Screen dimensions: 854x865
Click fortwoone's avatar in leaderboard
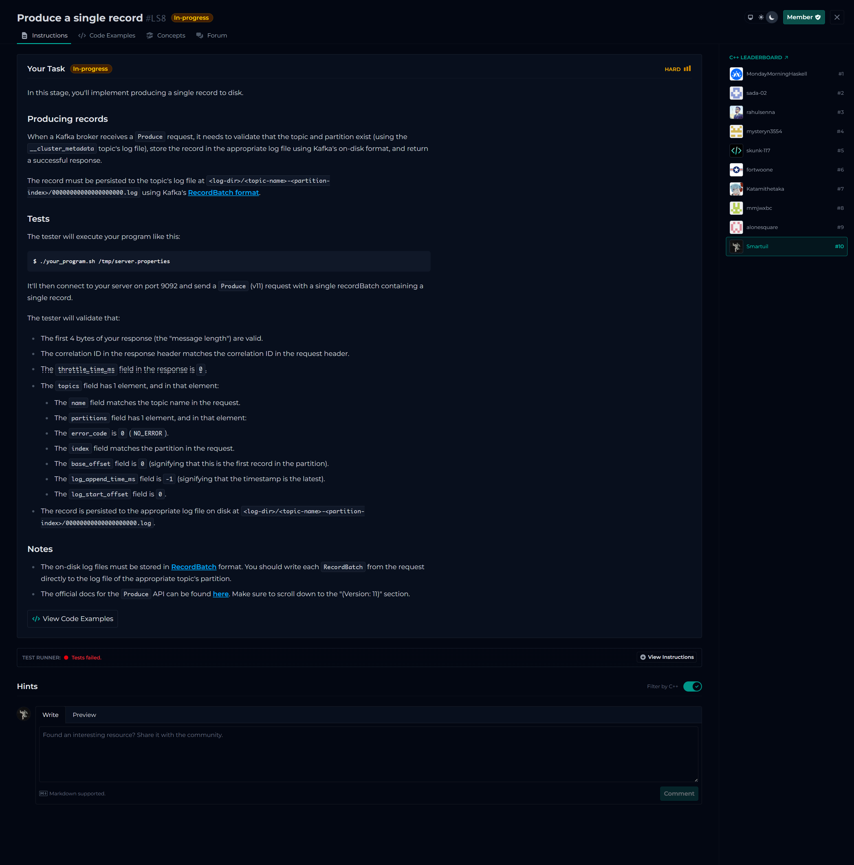click(736, 170)
